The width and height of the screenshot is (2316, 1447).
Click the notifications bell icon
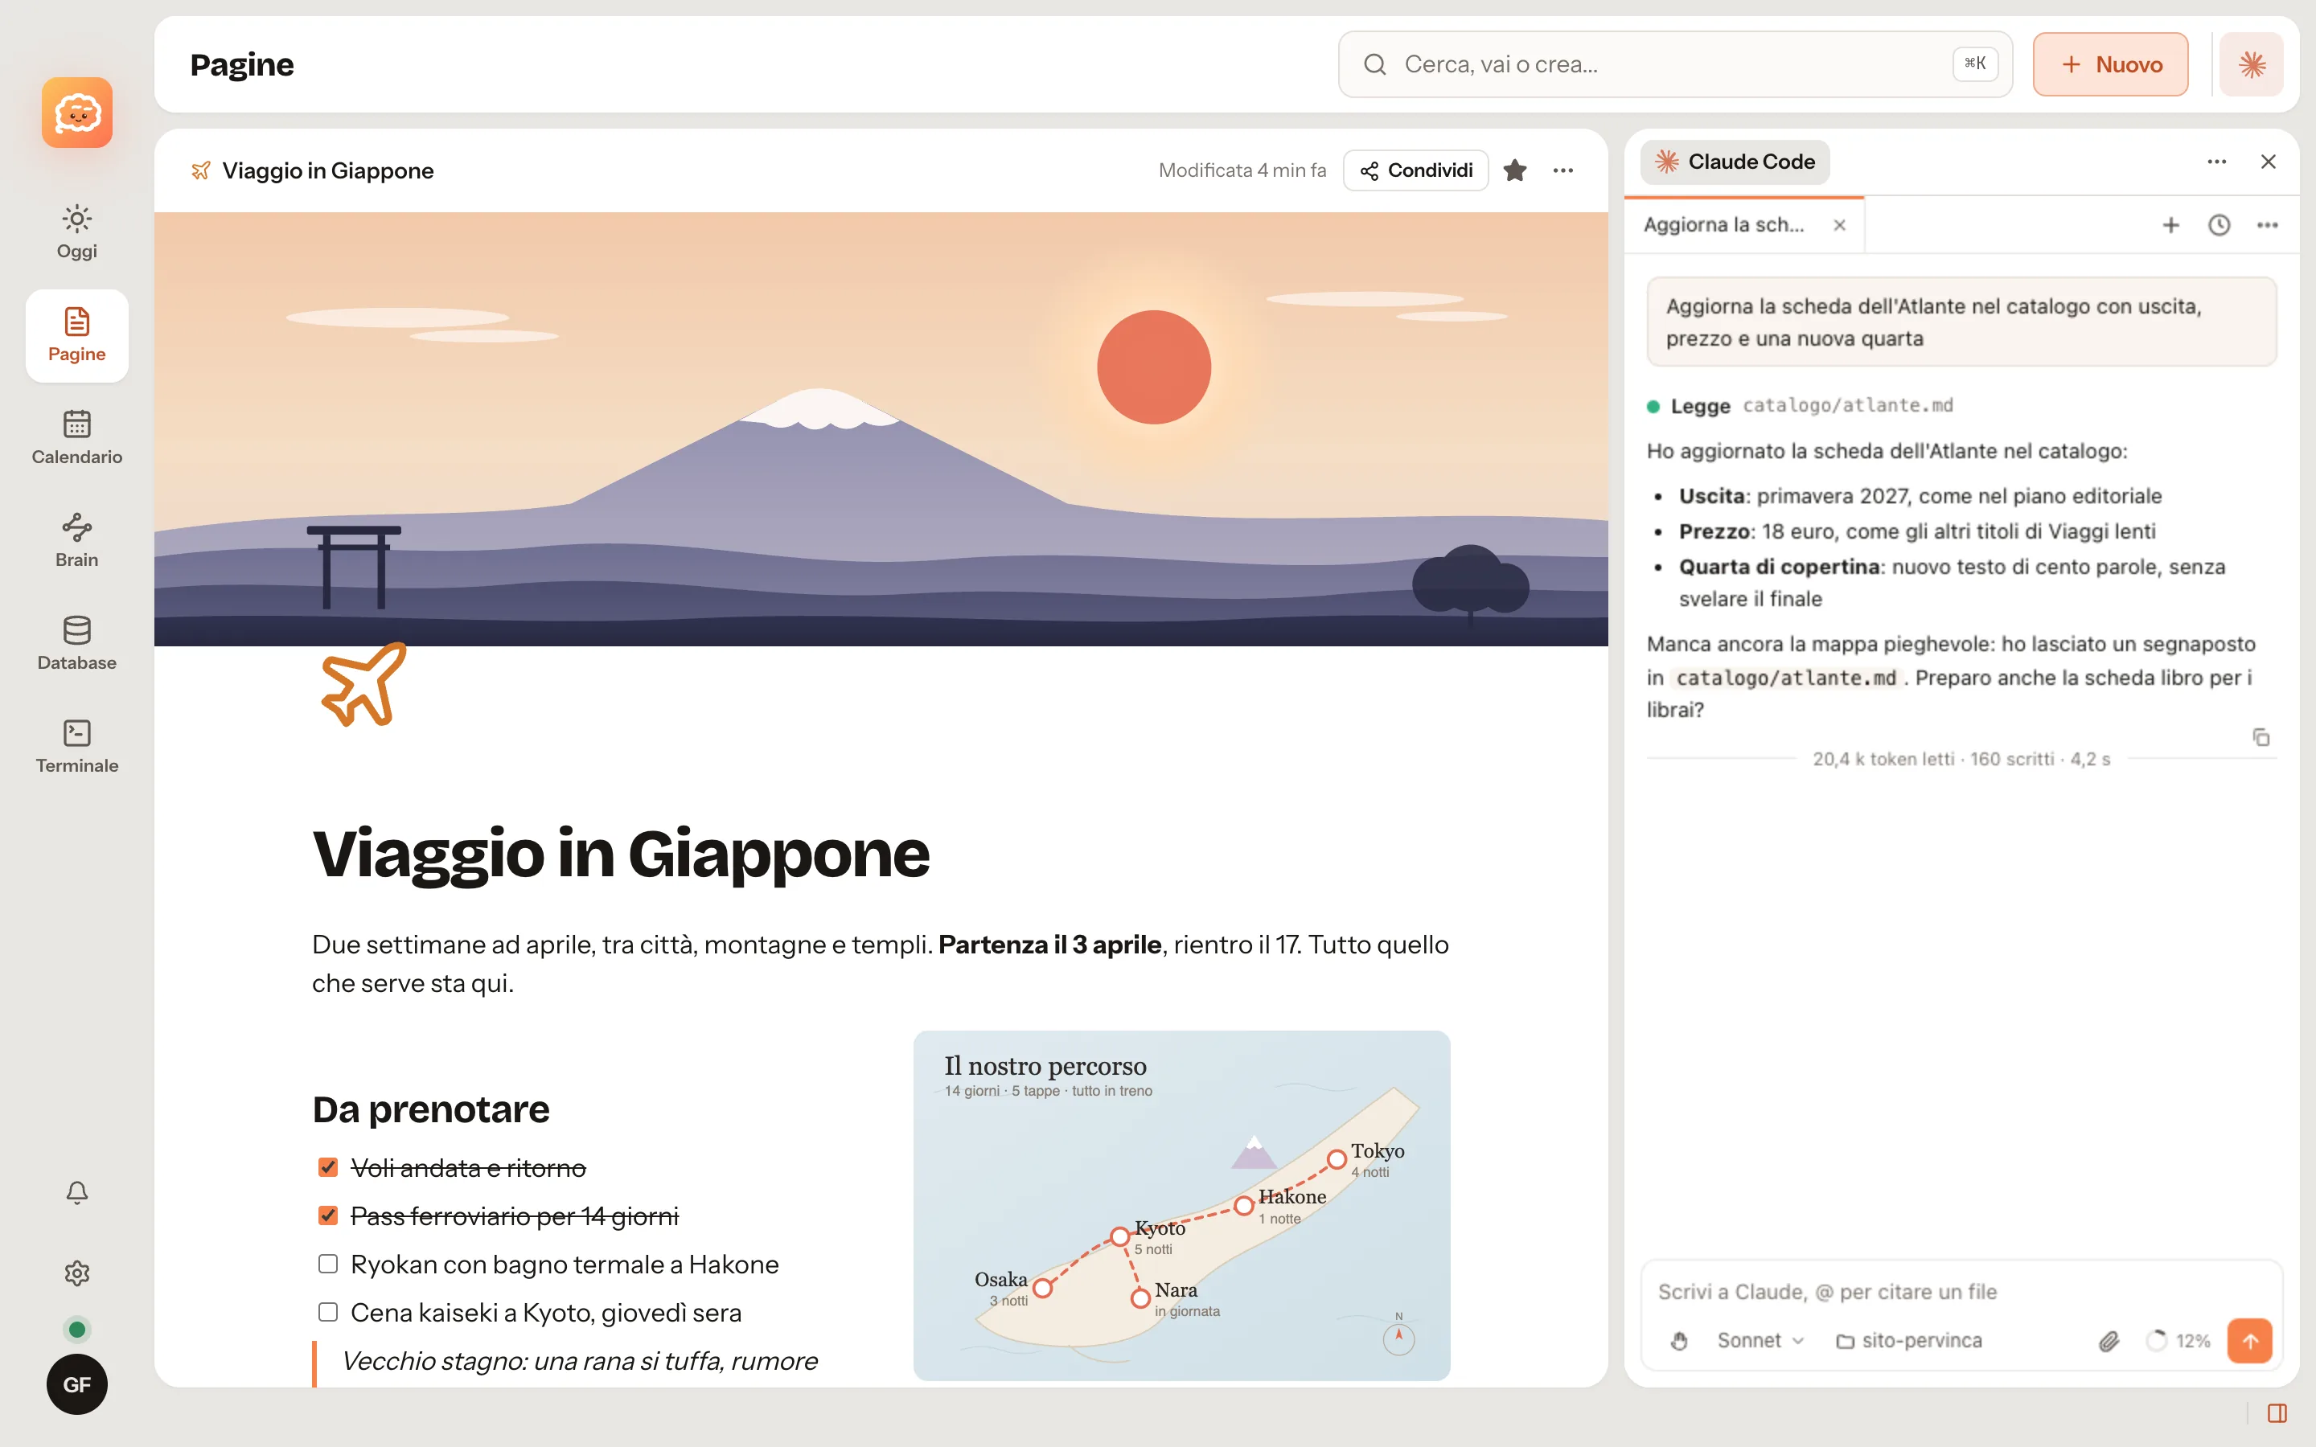coord(76,1192)
